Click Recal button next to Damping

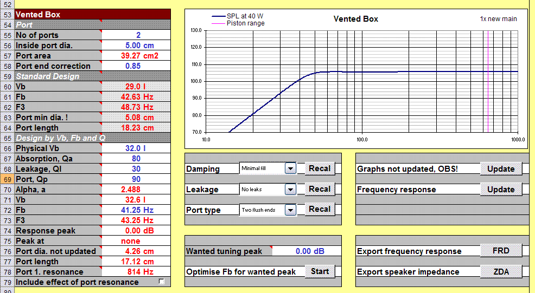coord(320,168)
